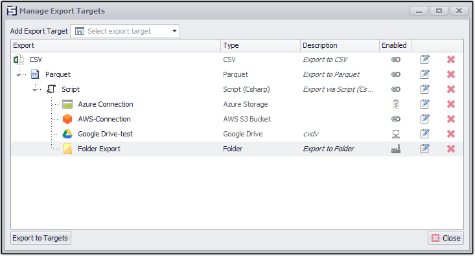Sort by the Description column header
Image resolution: width=475 pixels, height=256 pixels.
(x=340, y=45)
